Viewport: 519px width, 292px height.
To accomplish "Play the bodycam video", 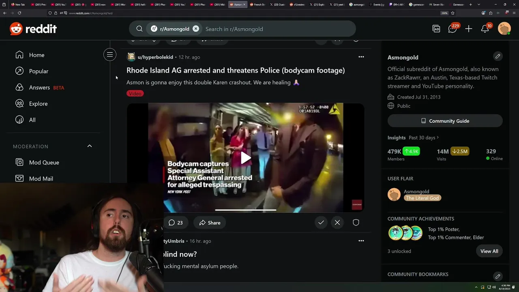I will tap(246, 158).
